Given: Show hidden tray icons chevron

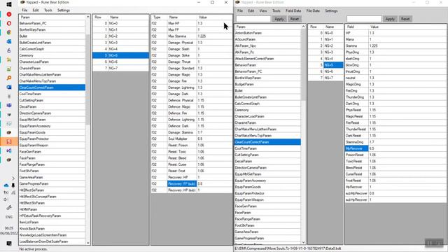Looking at the screenshot, I should [x=13, y=178].
